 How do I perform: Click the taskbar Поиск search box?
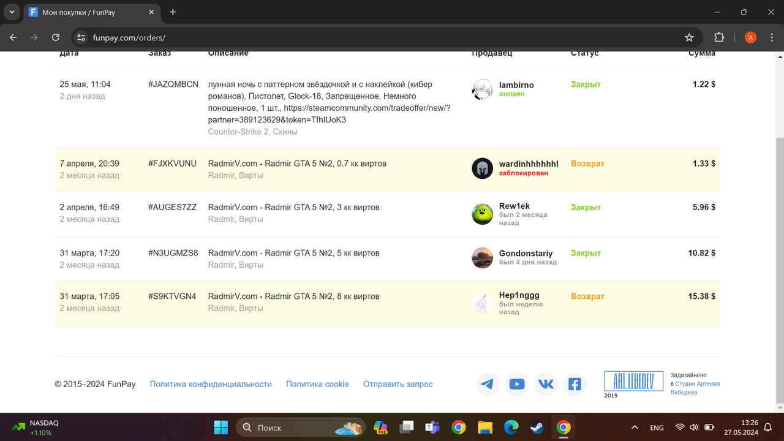point(301,428)
